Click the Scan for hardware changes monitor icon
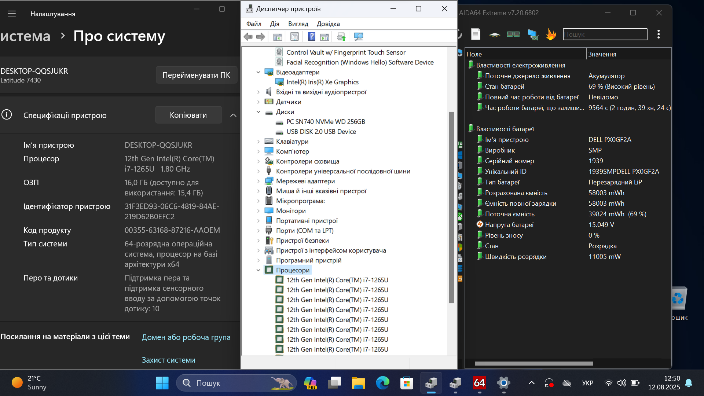 (x=359, y=37)
